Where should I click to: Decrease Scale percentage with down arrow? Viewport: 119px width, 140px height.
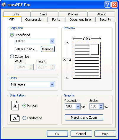(x=101, y=108)
